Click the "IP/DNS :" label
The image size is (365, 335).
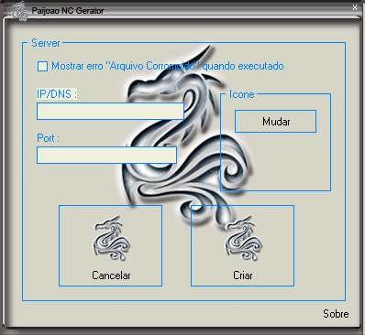coord(57,94)
